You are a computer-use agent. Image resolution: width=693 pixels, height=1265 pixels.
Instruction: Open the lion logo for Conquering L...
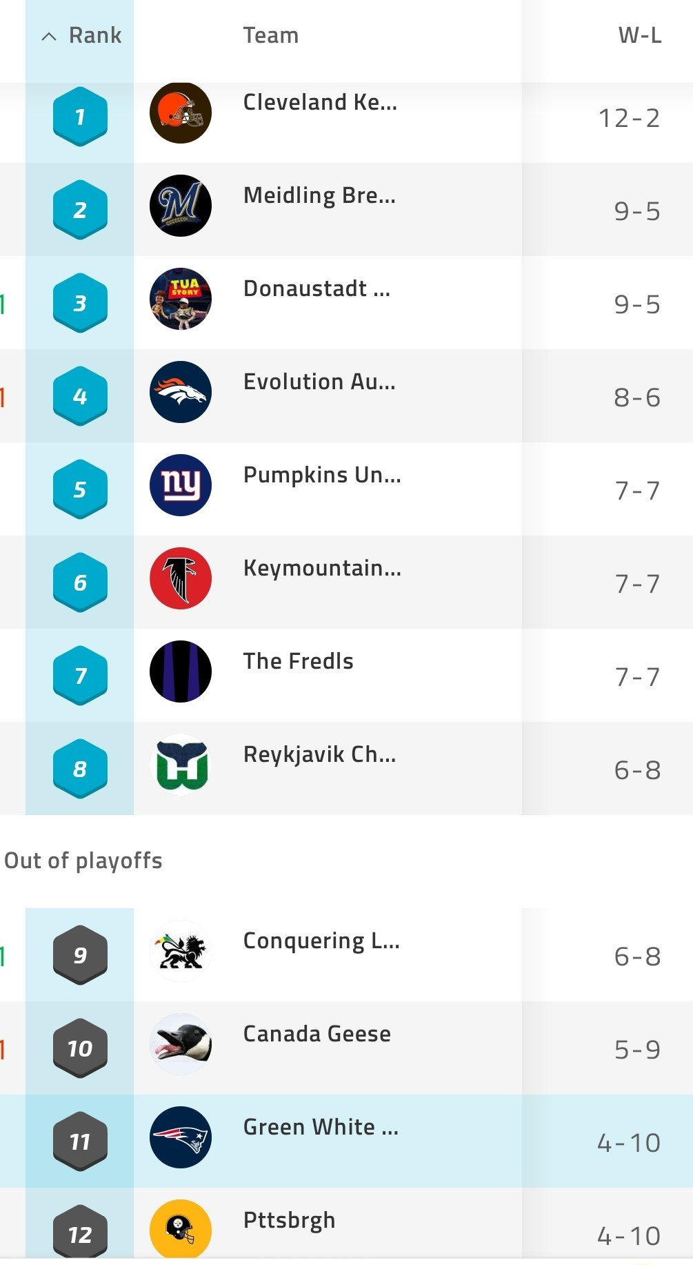point(181,951)
